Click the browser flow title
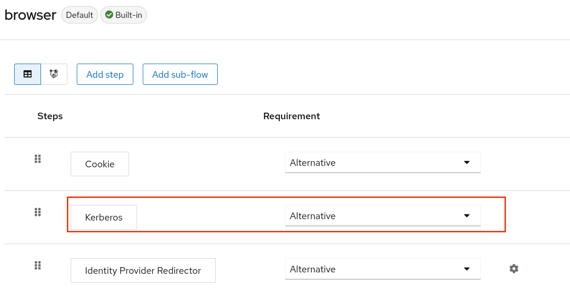This screenshot has width=570, height=295. (x=31, y=15)
